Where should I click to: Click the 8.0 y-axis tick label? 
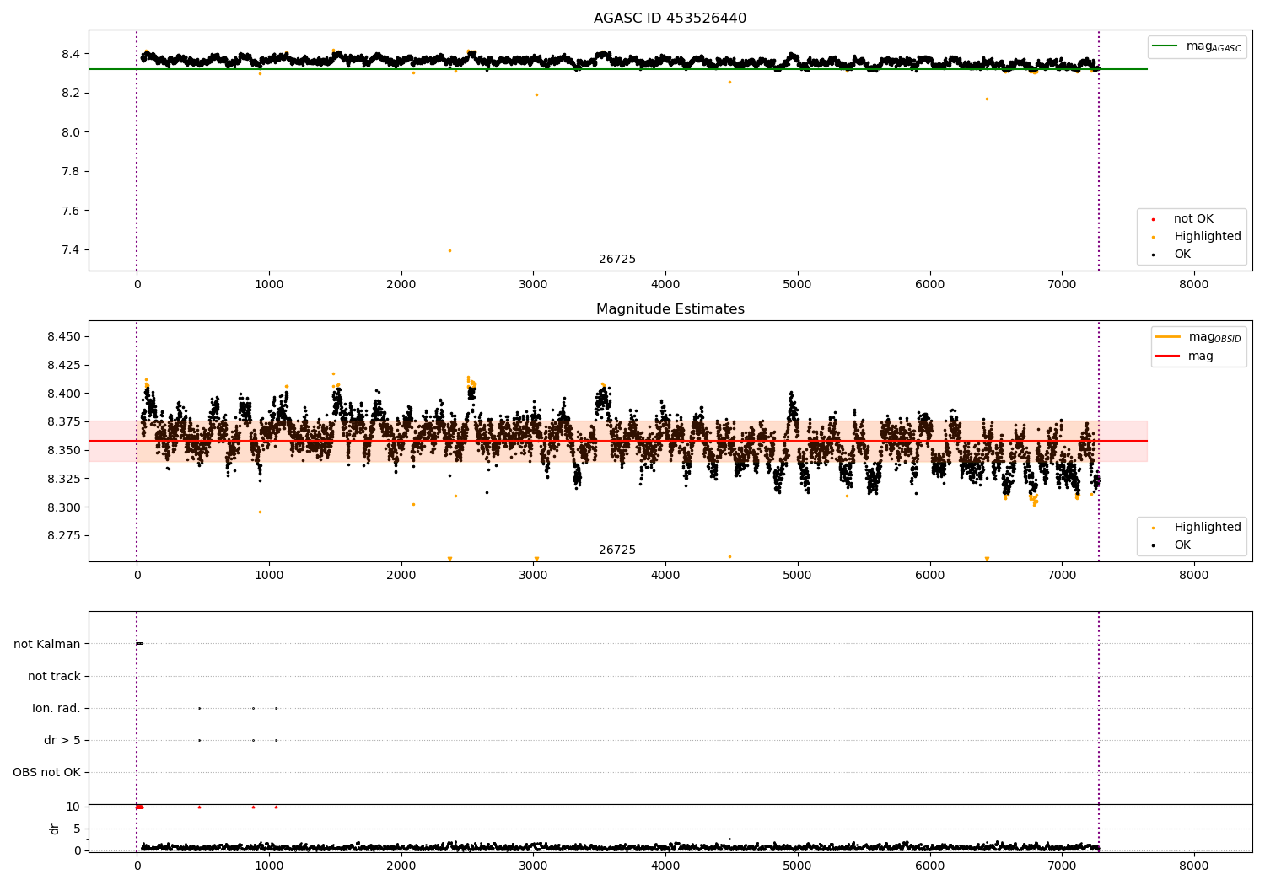[x=70, y=132]
